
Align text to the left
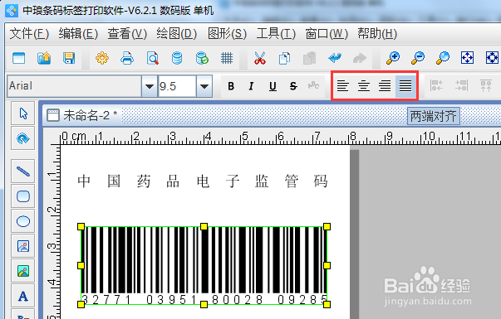pos(343,85)
